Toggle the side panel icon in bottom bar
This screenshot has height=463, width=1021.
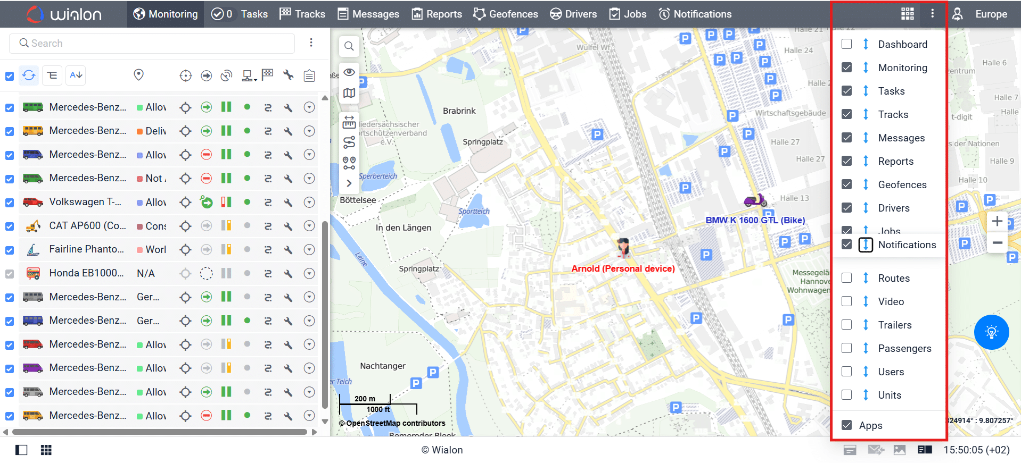pos(21,450)
